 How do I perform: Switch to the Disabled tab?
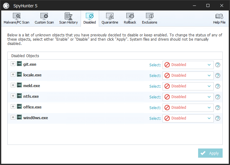90,19
